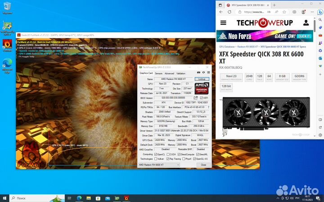Toggle the DirectML checkbox

(198, 154)
